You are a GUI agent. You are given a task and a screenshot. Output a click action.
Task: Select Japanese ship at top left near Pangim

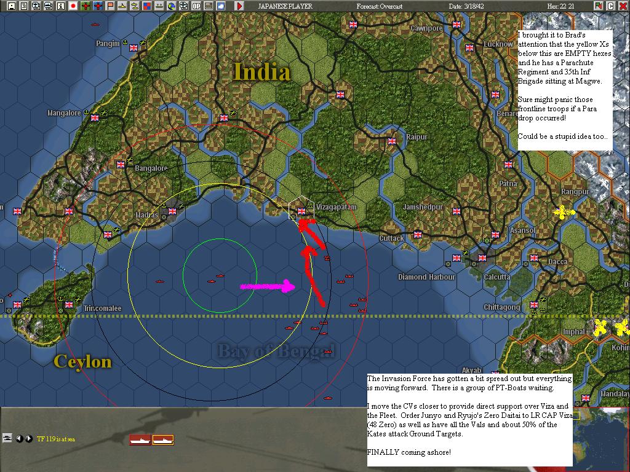coord(95,25)
